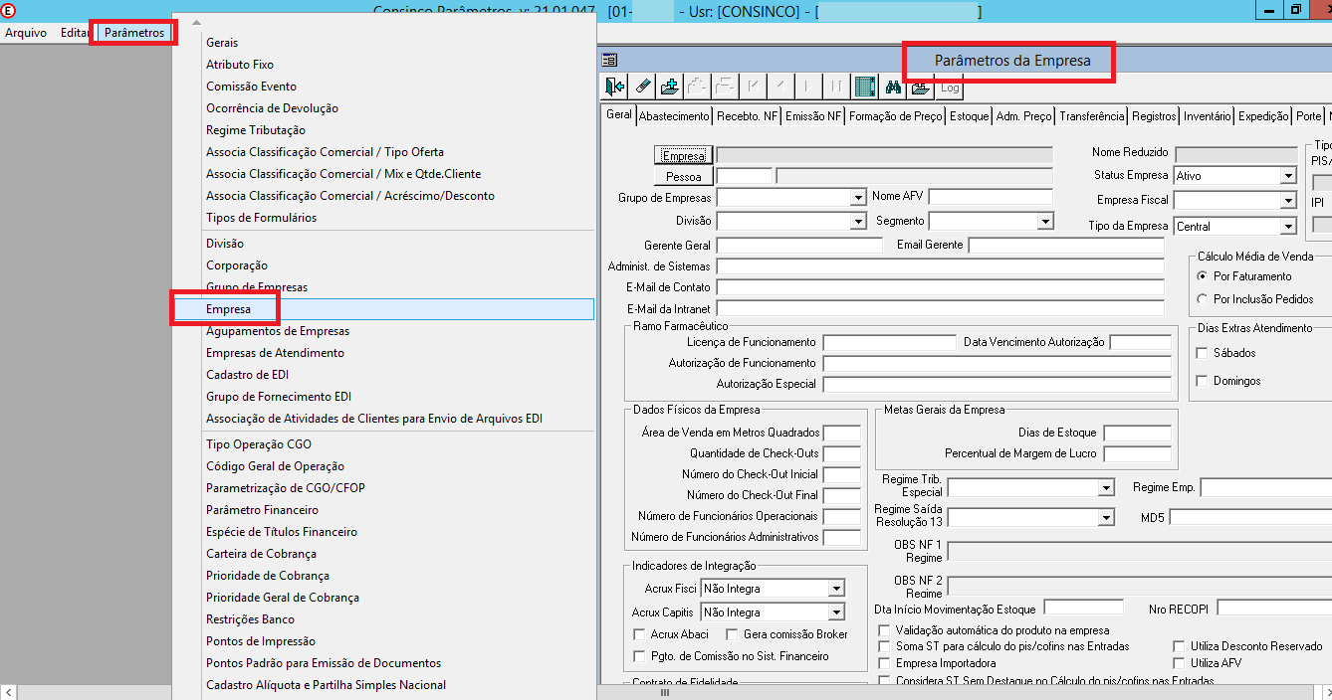Toggle the Acrux Abaci checkbox
Screen dimensions: 1332x700
click(640, 634)
